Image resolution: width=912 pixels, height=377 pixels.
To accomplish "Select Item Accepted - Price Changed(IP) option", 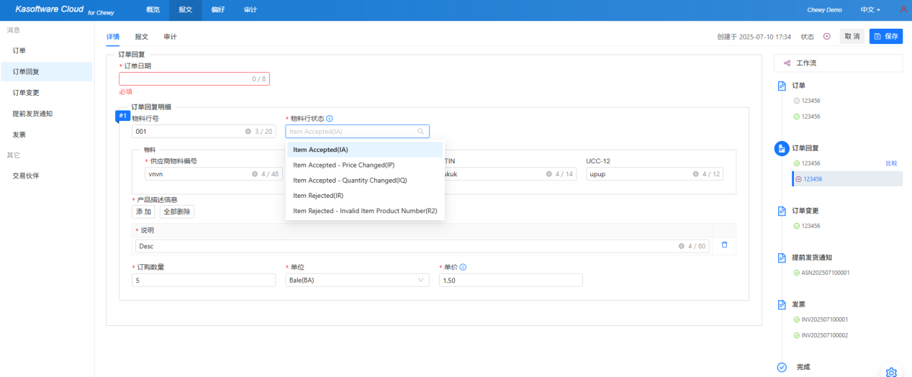I will coord(343,165).
